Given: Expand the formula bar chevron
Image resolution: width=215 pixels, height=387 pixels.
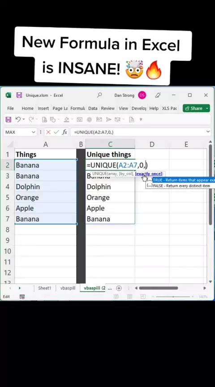Looking at the screenshot, I should pos(208,132).
